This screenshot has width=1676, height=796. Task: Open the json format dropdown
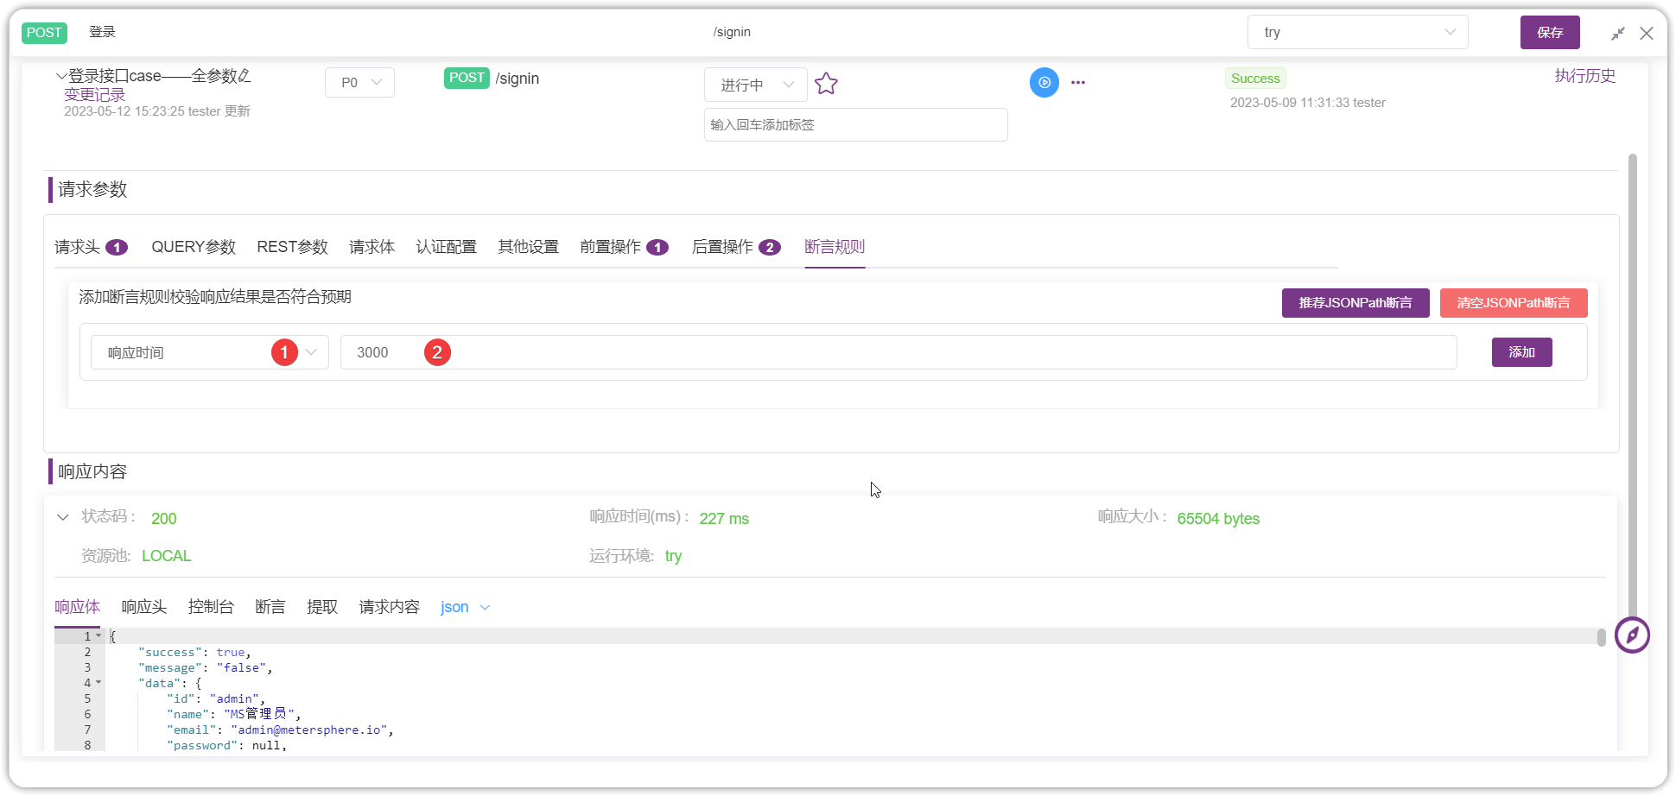pos(465,607)
